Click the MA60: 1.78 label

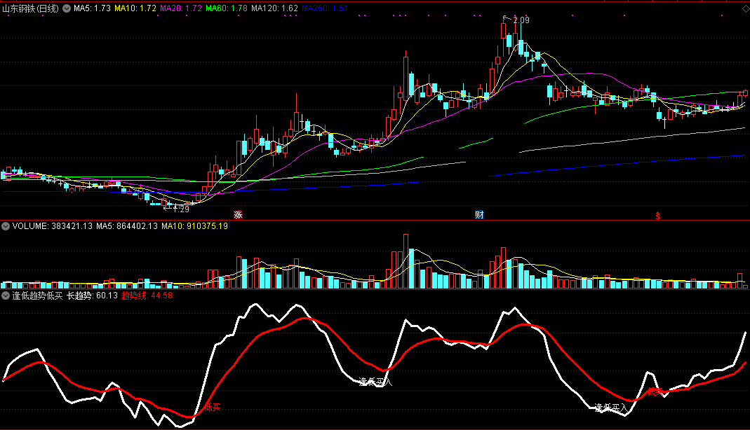226,8
